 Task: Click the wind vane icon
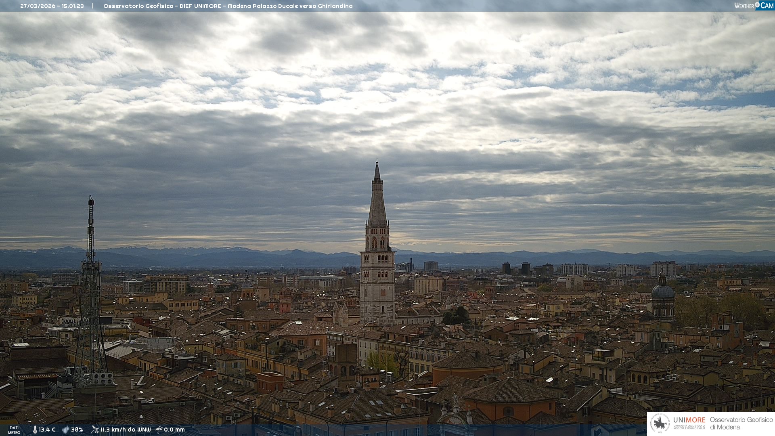pos(95,430)
